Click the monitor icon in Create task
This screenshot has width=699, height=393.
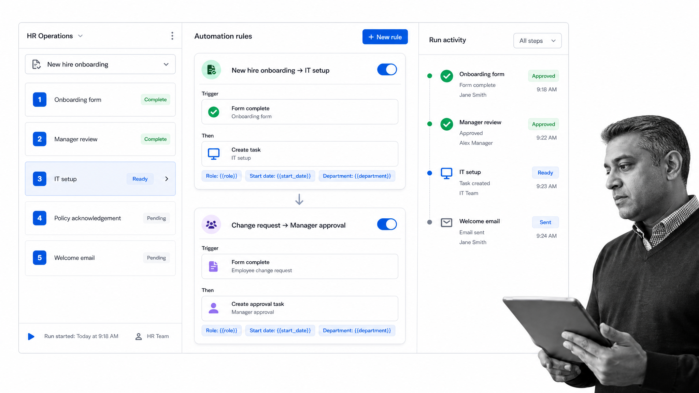[x=214, y=154]
